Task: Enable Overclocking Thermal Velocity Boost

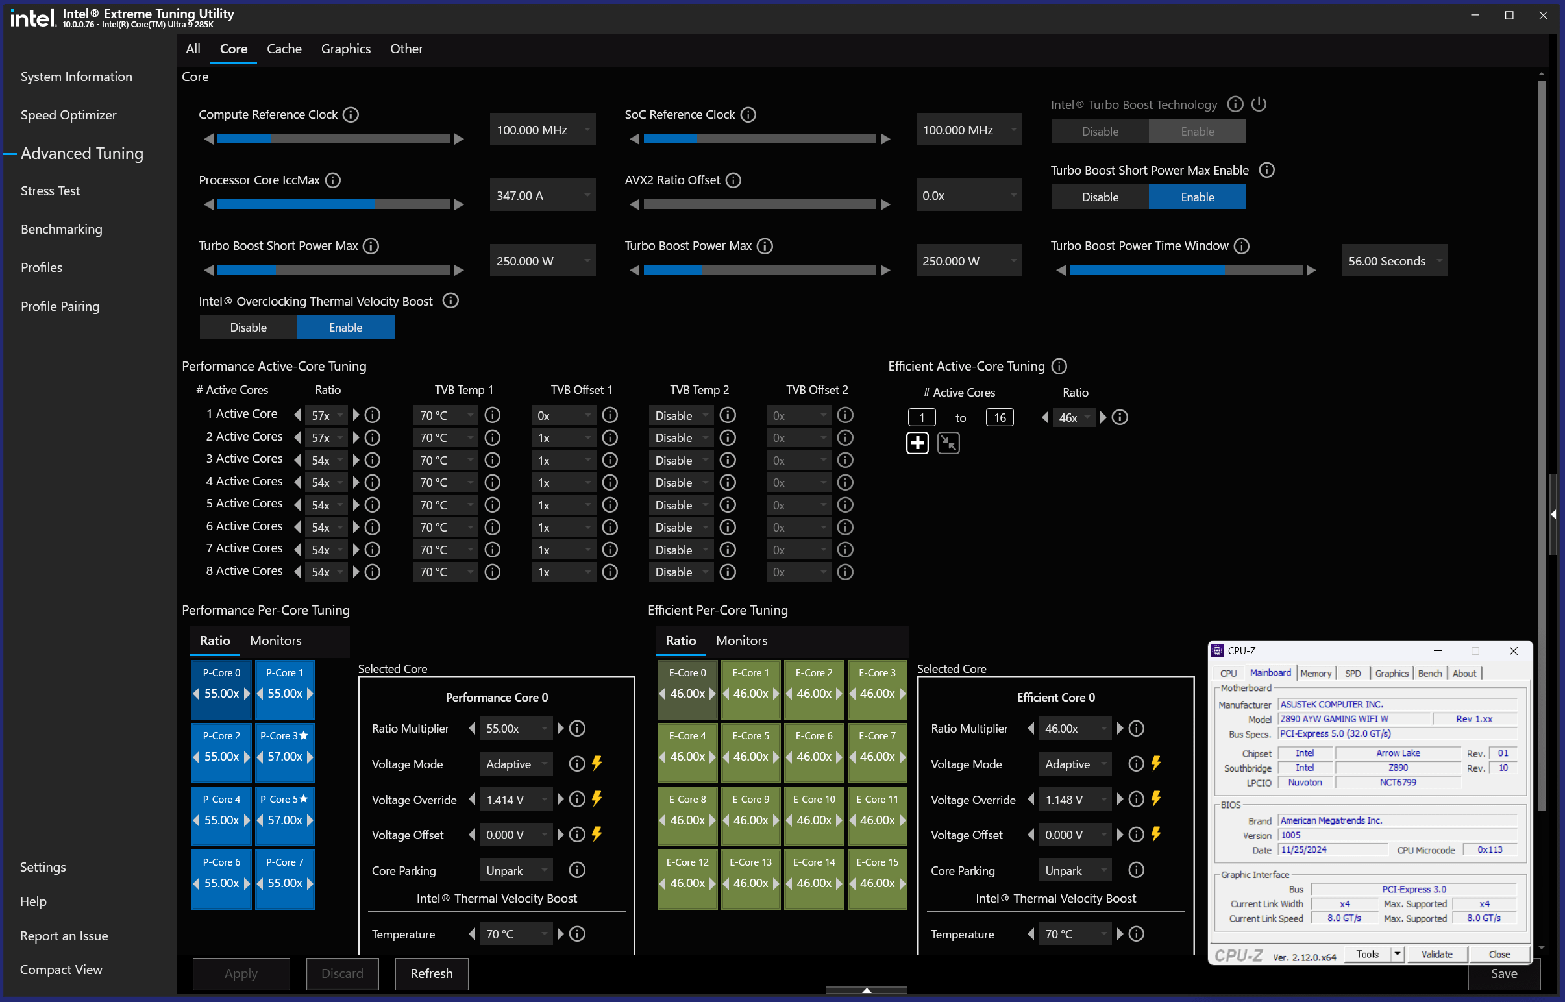Action: [346, 327]
